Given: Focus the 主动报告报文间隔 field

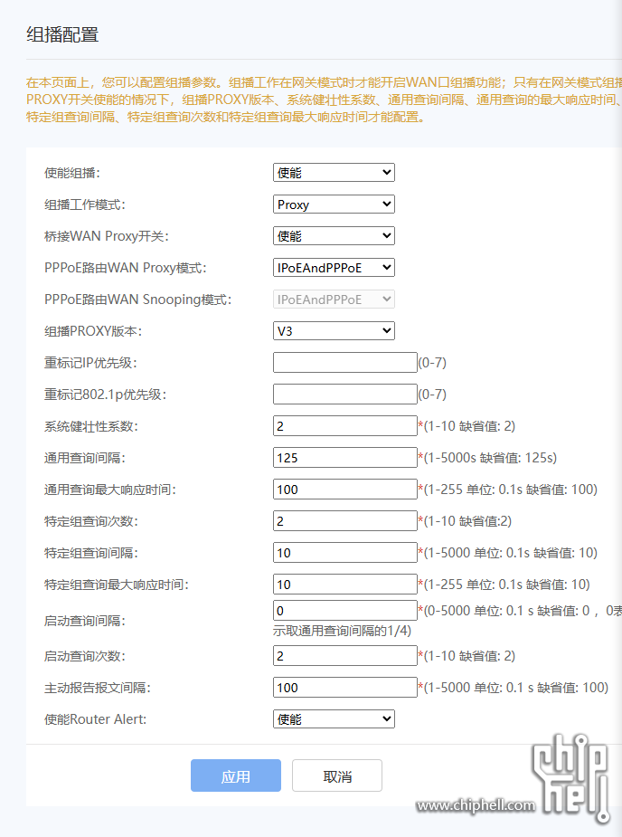Looking at the screenshot, I should click(x=344, y=688).
